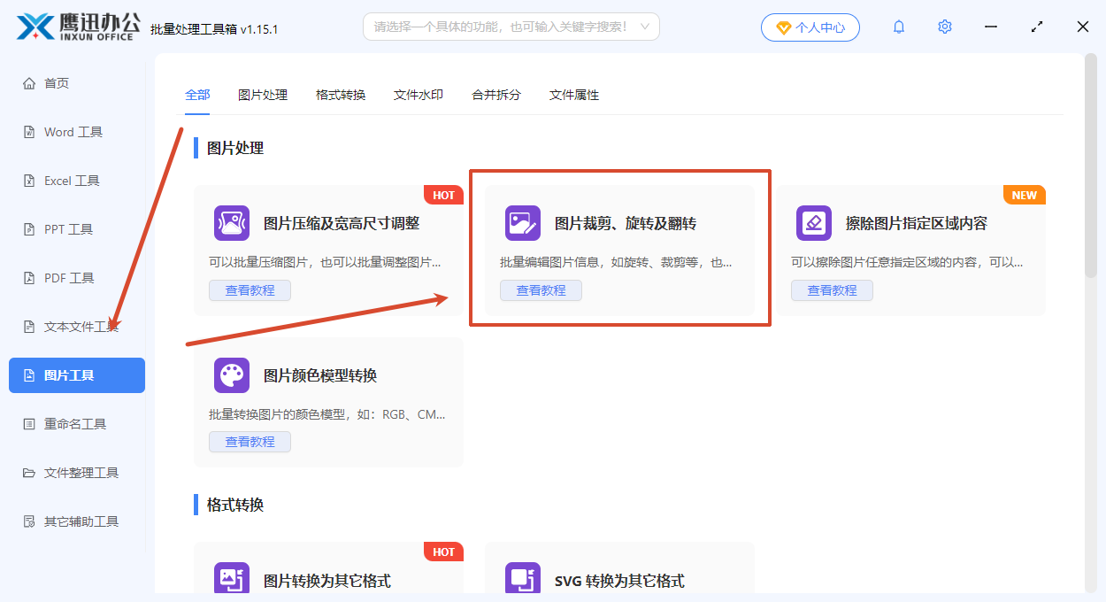Screen dimensions: 1106x602
Task: Open 个人中心 account button
Action: pos(810,27)
